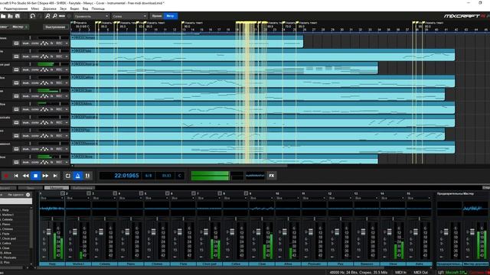Zoom in on the timeline with the magnifier

(47, 16)
